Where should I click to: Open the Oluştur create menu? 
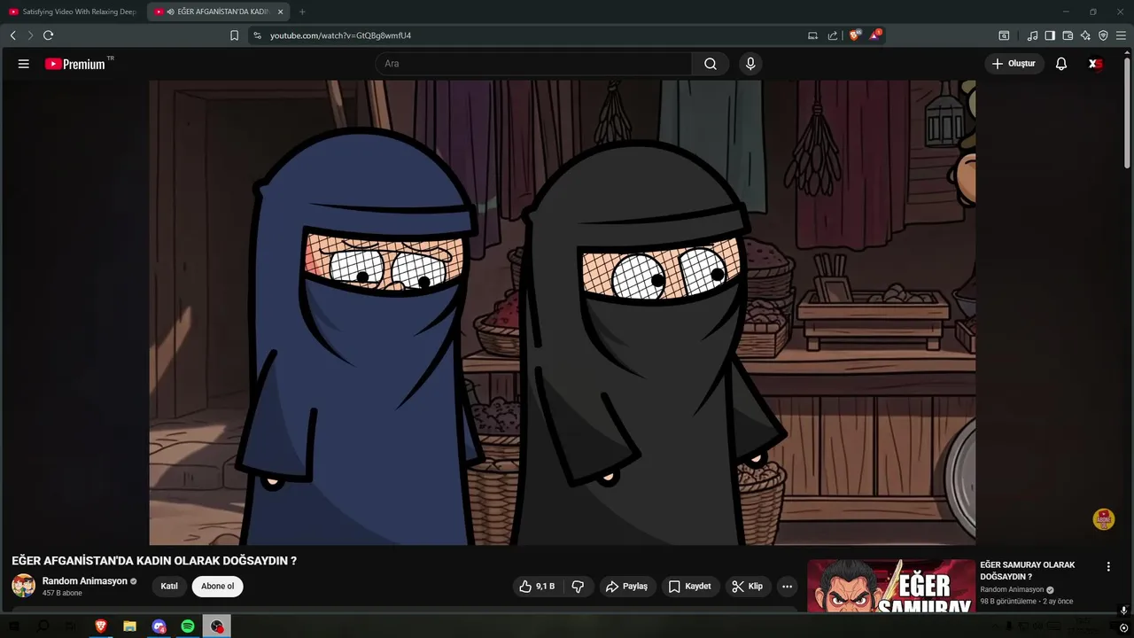[x=1014, y=64]
